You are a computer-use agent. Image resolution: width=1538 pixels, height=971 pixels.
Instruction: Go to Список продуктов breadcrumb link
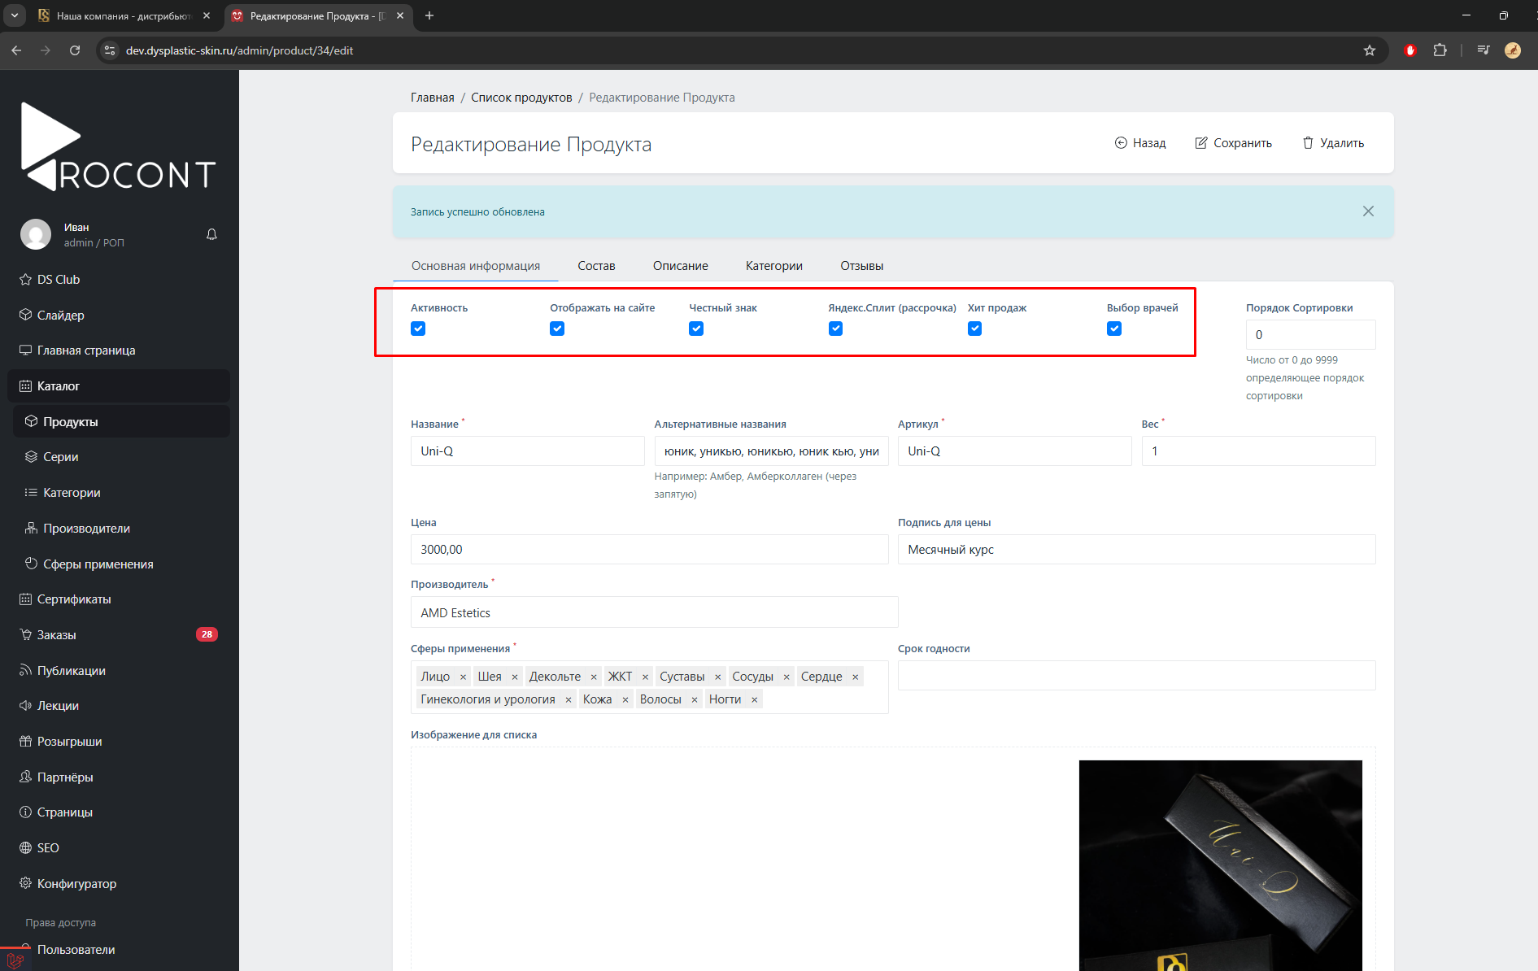tap(521, 98)
